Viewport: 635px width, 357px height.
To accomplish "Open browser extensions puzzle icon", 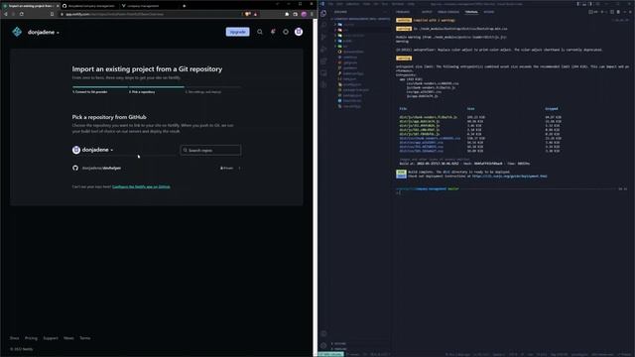I will point(287,14).
